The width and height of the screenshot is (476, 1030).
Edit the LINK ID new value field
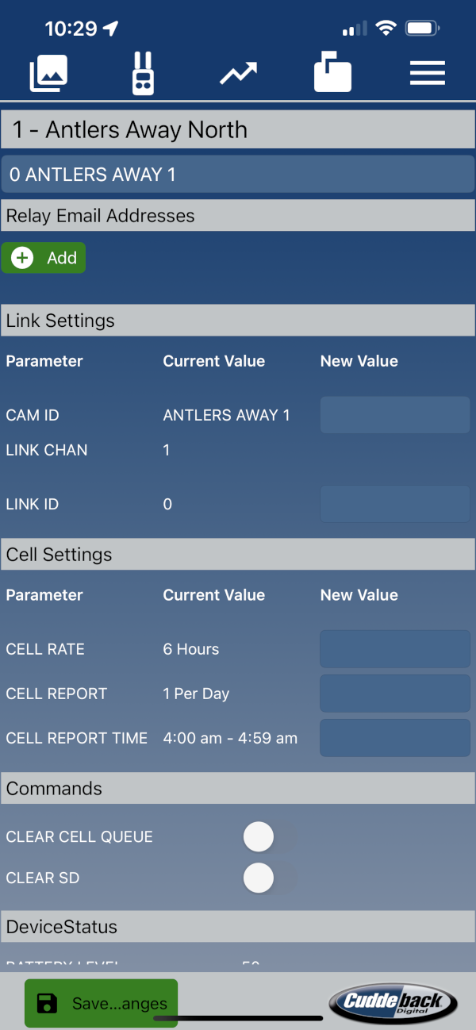pyautogui.click(x=395, y=504)
